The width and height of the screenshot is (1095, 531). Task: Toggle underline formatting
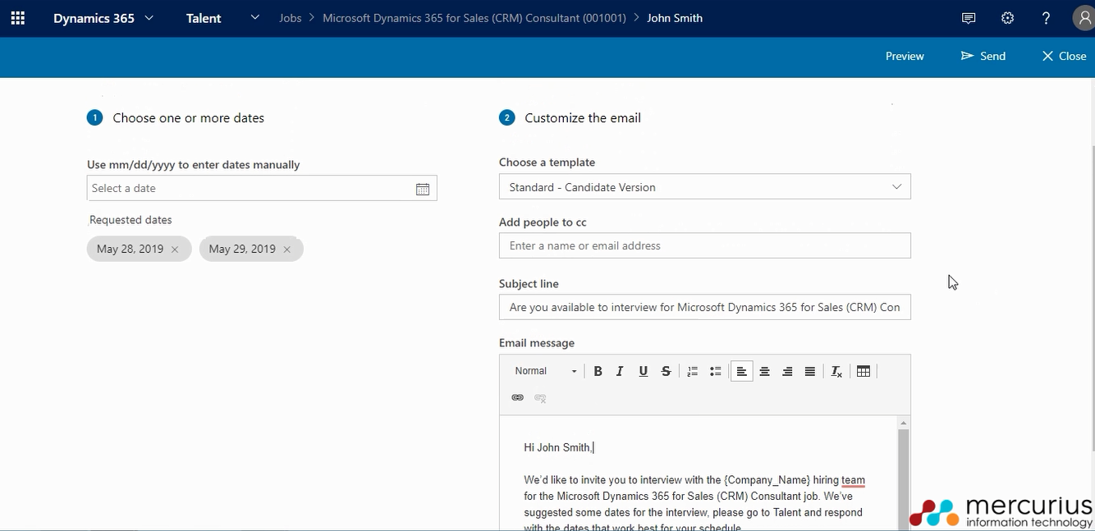point(644,371)
